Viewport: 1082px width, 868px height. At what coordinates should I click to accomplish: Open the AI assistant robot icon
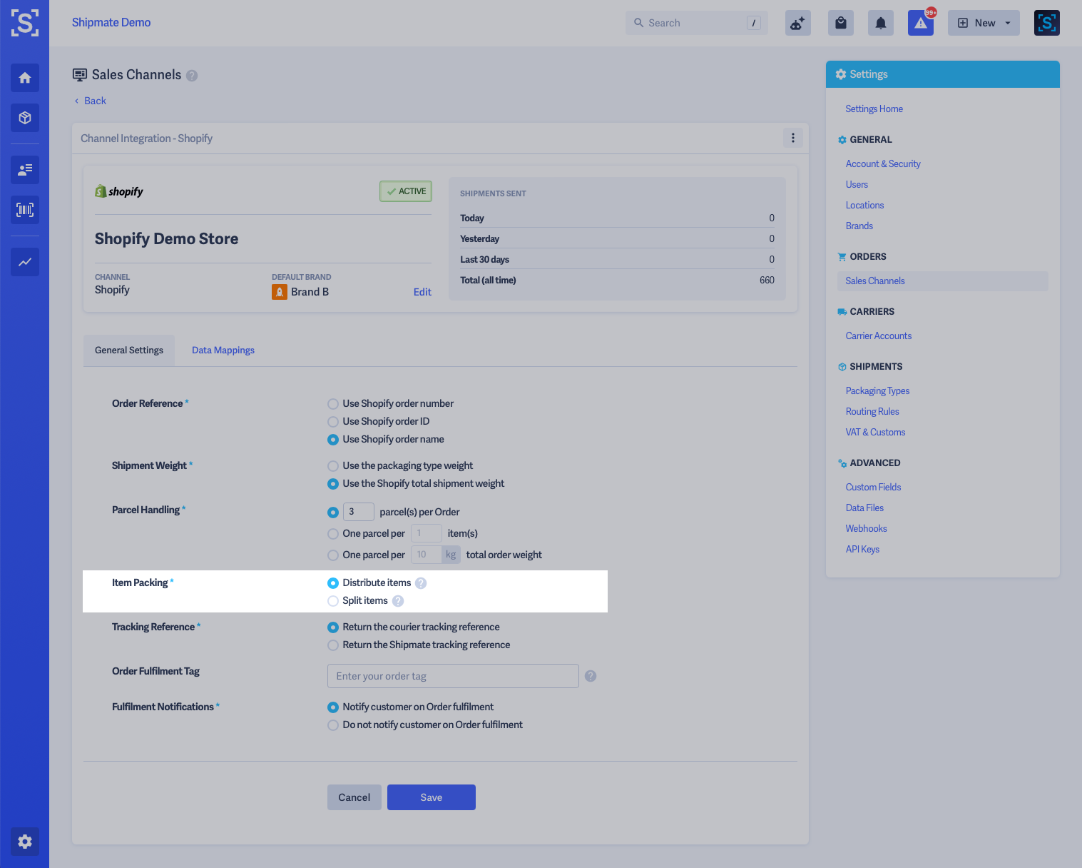pyautogui.click(x=797, y=22)
